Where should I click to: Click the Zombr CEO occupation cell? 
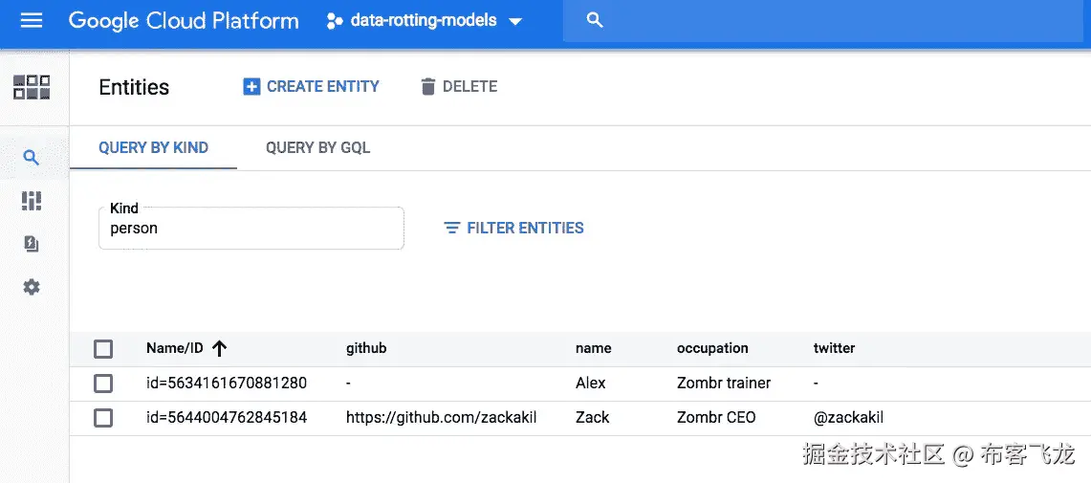pos(717,418)
